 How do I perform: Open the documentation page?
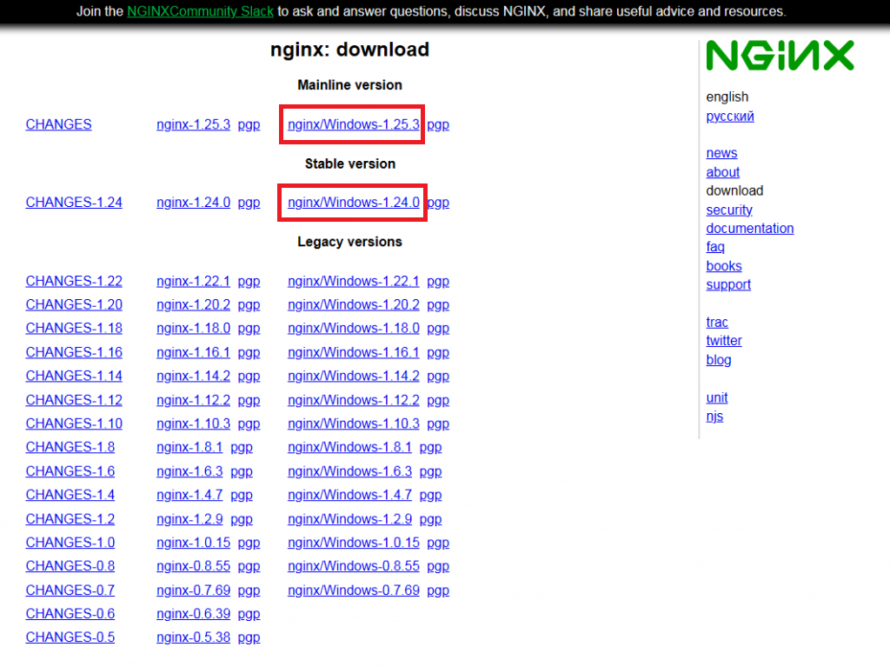tap(750, 229)
